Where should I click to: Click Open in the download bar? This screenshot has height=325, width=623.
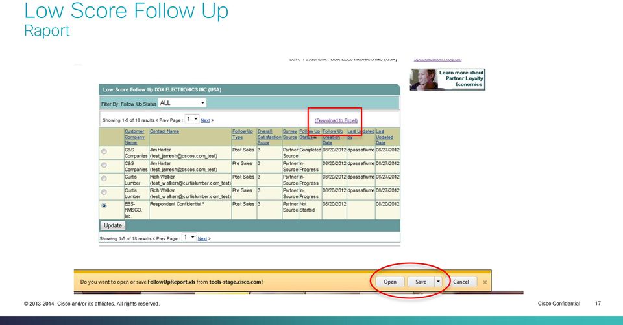[x=390, y=282]
